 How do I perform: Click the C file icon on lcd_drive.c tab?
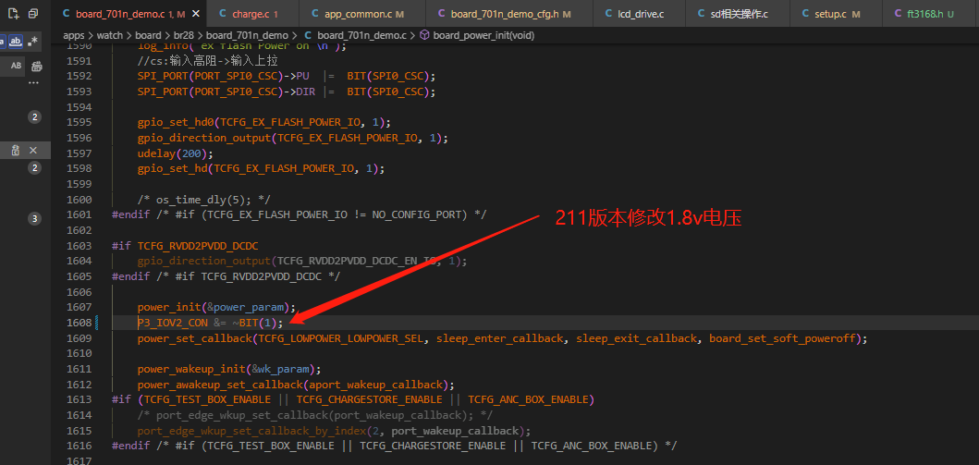point(607,14)
